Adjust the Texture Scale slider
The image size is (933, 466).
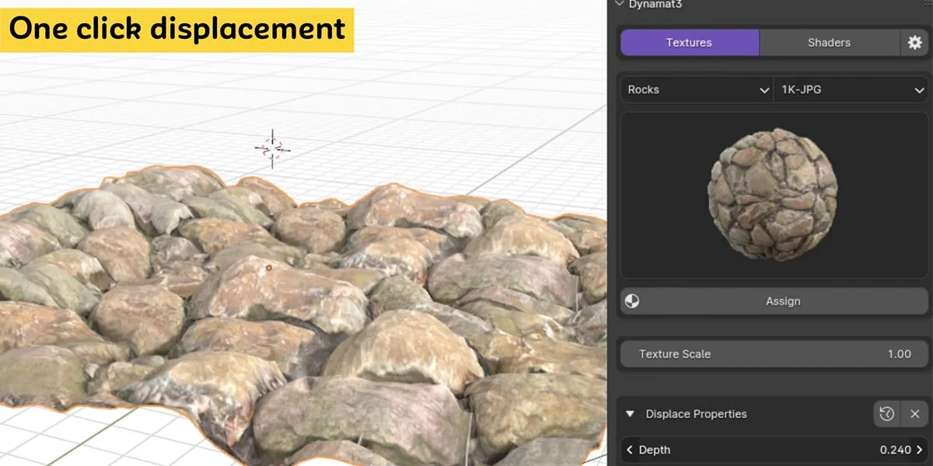tap(774, 354)
